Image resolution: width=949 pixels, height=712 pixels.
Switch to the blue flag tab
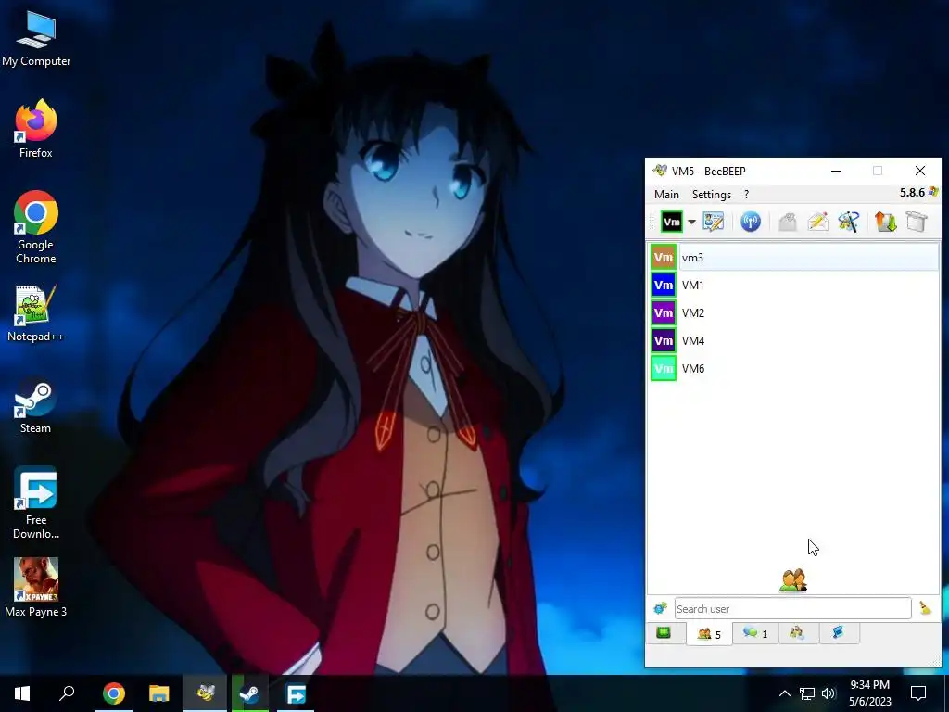pyautogui.click(x=838, y=632)
